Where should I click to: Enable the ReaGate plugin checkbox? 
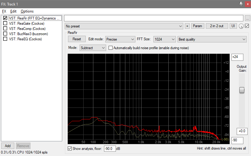[x=5, y=24]
